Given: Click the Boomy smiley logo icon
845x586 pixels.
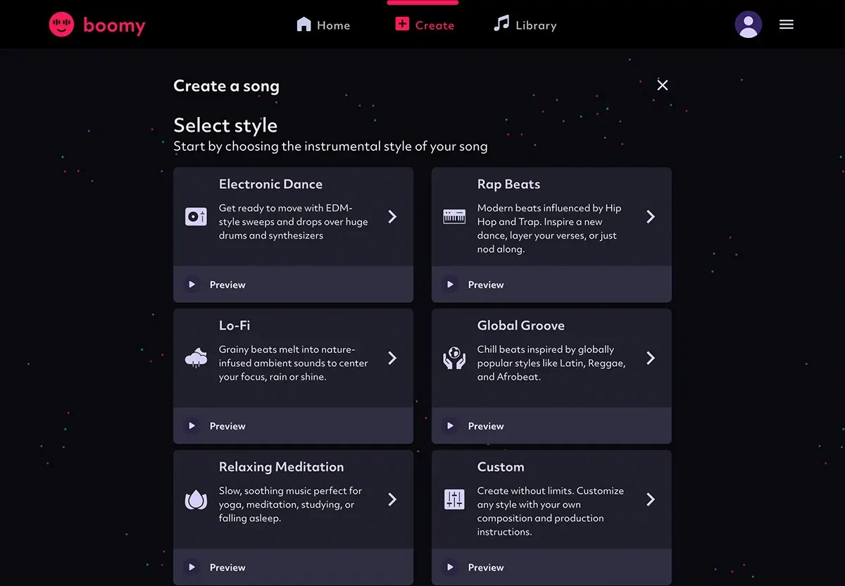Looking at the screenshot, I should pos(61,25).
